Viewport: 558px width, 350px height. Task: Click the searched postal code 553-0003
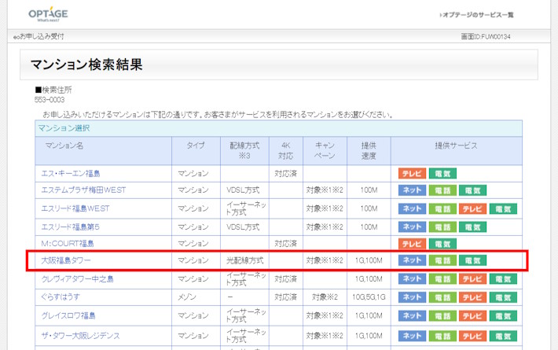tap(50, 100)
